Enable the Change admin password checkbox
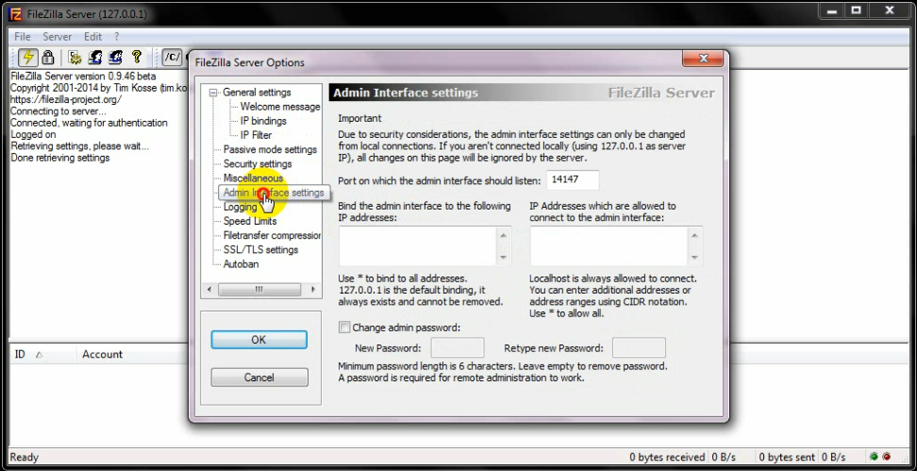 pos(344,328)
